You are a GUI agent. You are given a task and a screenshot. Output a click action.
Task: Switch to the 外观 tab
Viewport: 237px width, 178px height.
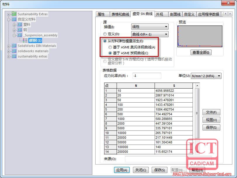coord(161,14)
